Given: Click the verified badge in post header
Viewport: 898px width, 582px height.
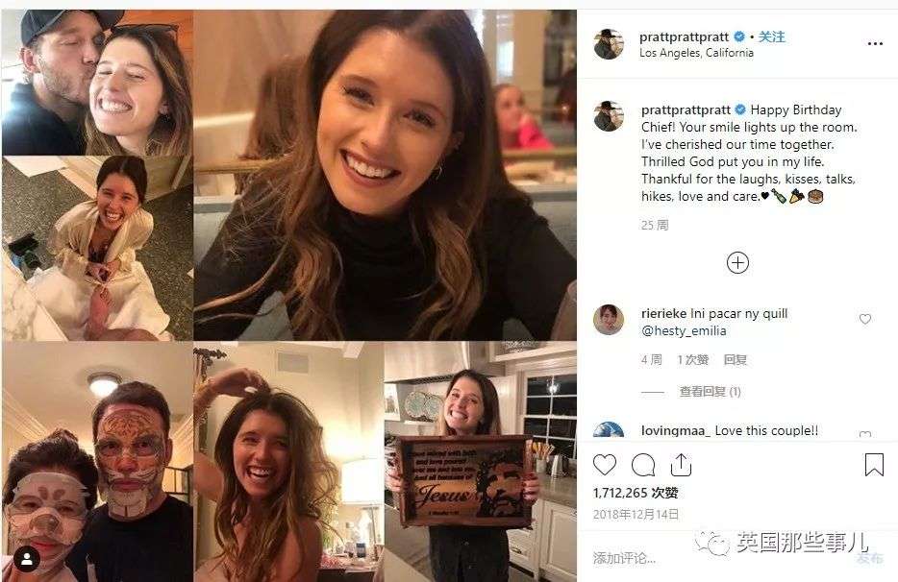Looking at the screenshot, I should point(739,36).
